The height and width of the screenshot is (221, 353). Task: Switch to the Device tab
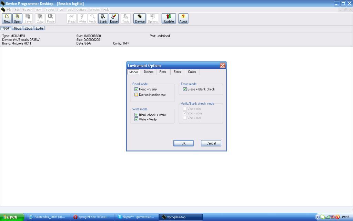point(149,72)
